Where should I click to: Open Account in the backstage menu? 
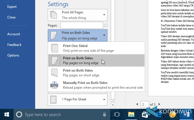13,34
